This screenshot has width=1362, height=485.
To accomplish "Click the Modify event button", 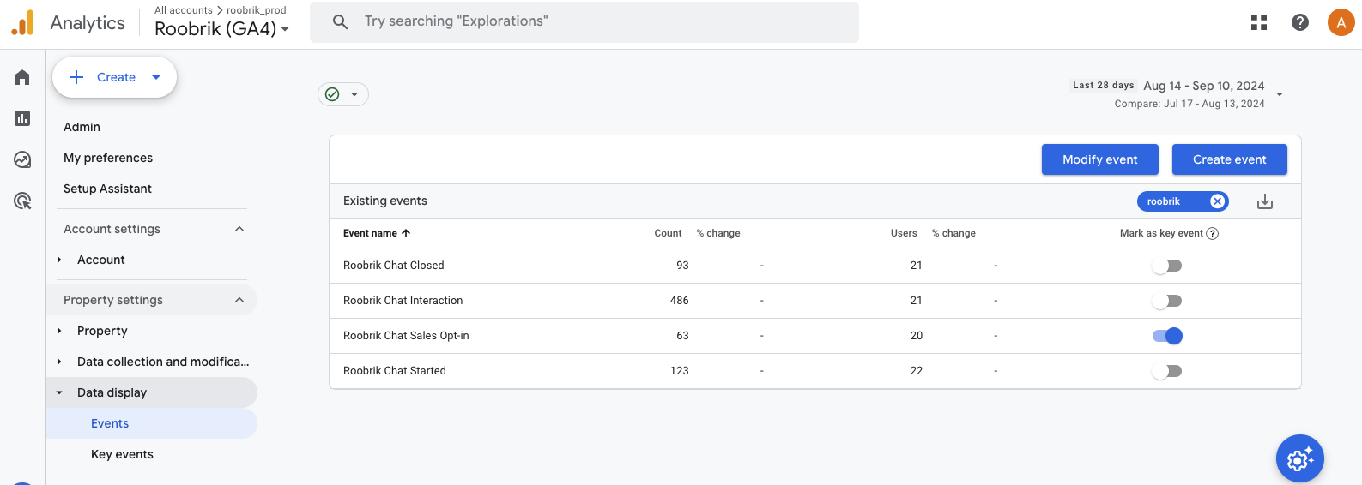I will [1100, 159].
